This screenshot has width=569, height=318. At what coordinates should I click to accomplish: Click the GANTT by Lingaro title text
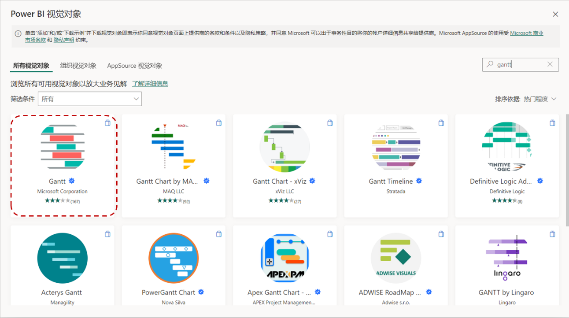point(506,292)
